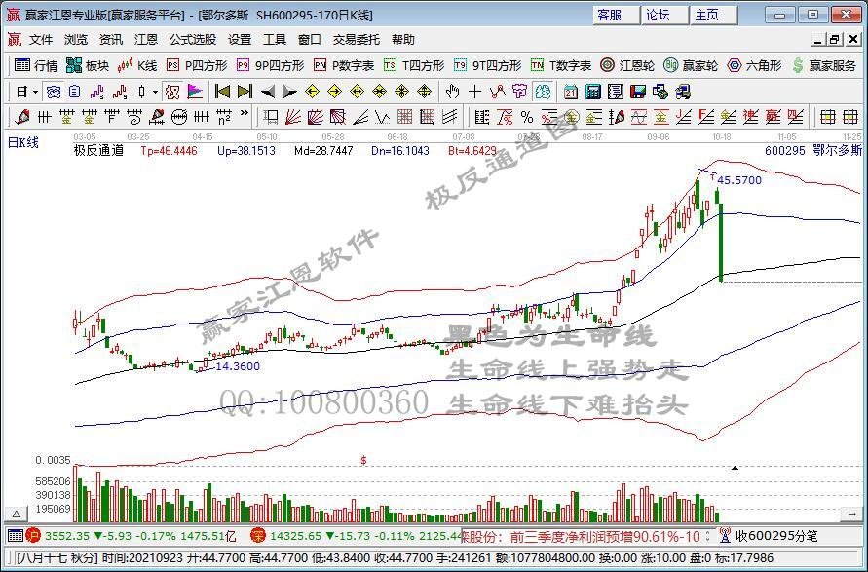This screenshot has width=868, height=572.
Task: Click the black left triangle arrow
Action: coord(268,92)
